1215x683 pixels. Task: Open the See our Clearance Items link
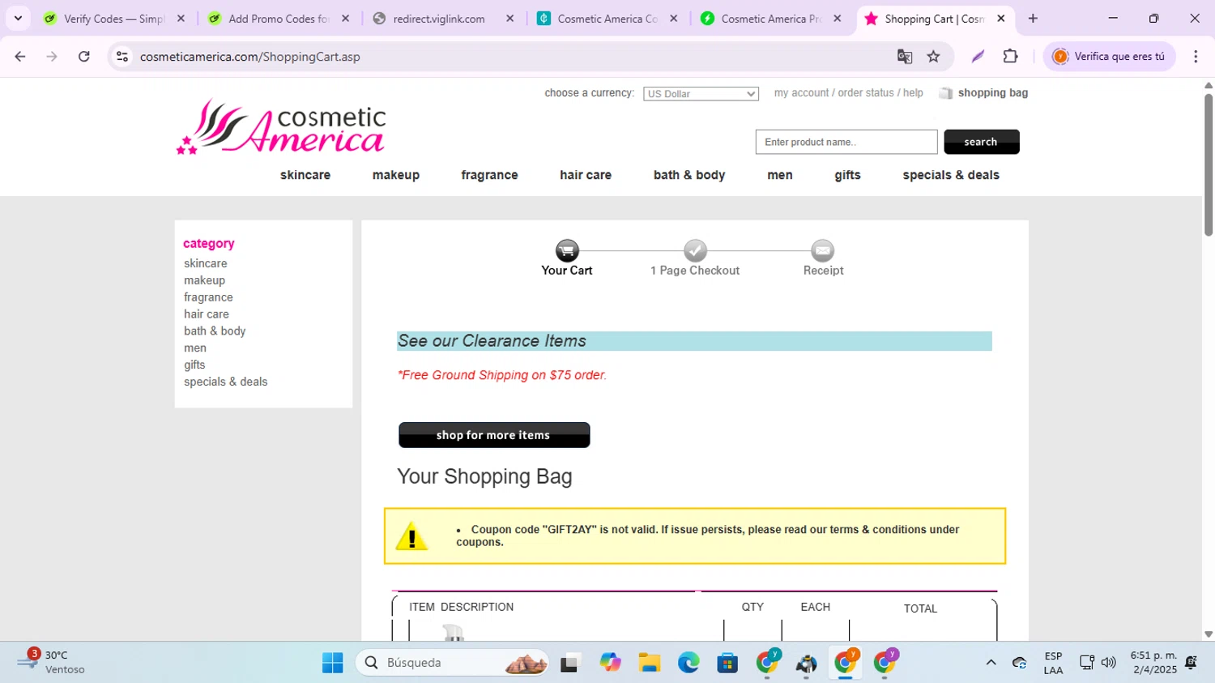(492, 341)
